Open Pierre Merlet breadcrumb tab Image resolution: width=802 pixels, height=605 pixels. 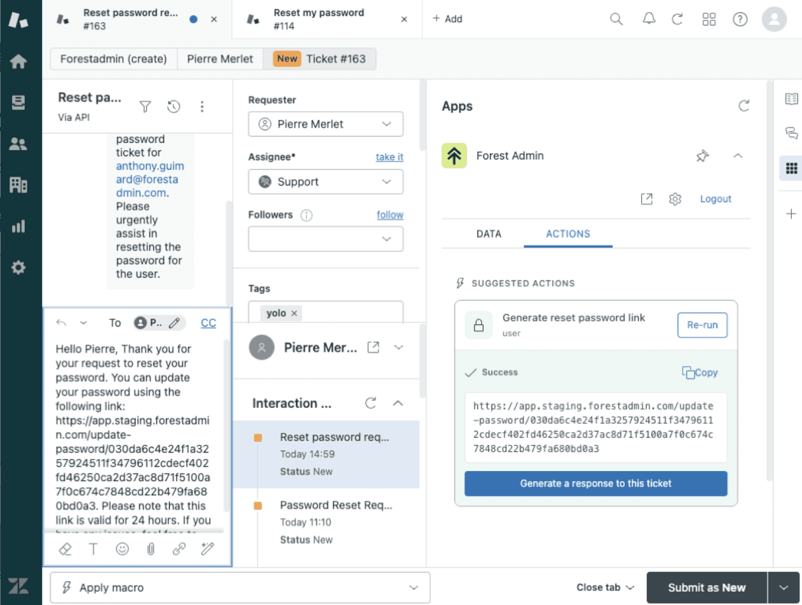[x=220, y=59]
